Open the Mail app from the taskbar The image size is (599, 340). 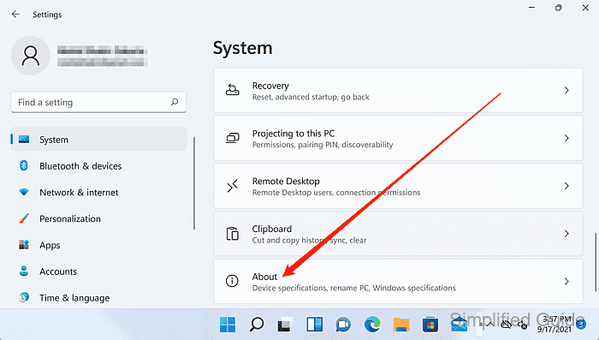pyautogui.click(x=460, y=325)
